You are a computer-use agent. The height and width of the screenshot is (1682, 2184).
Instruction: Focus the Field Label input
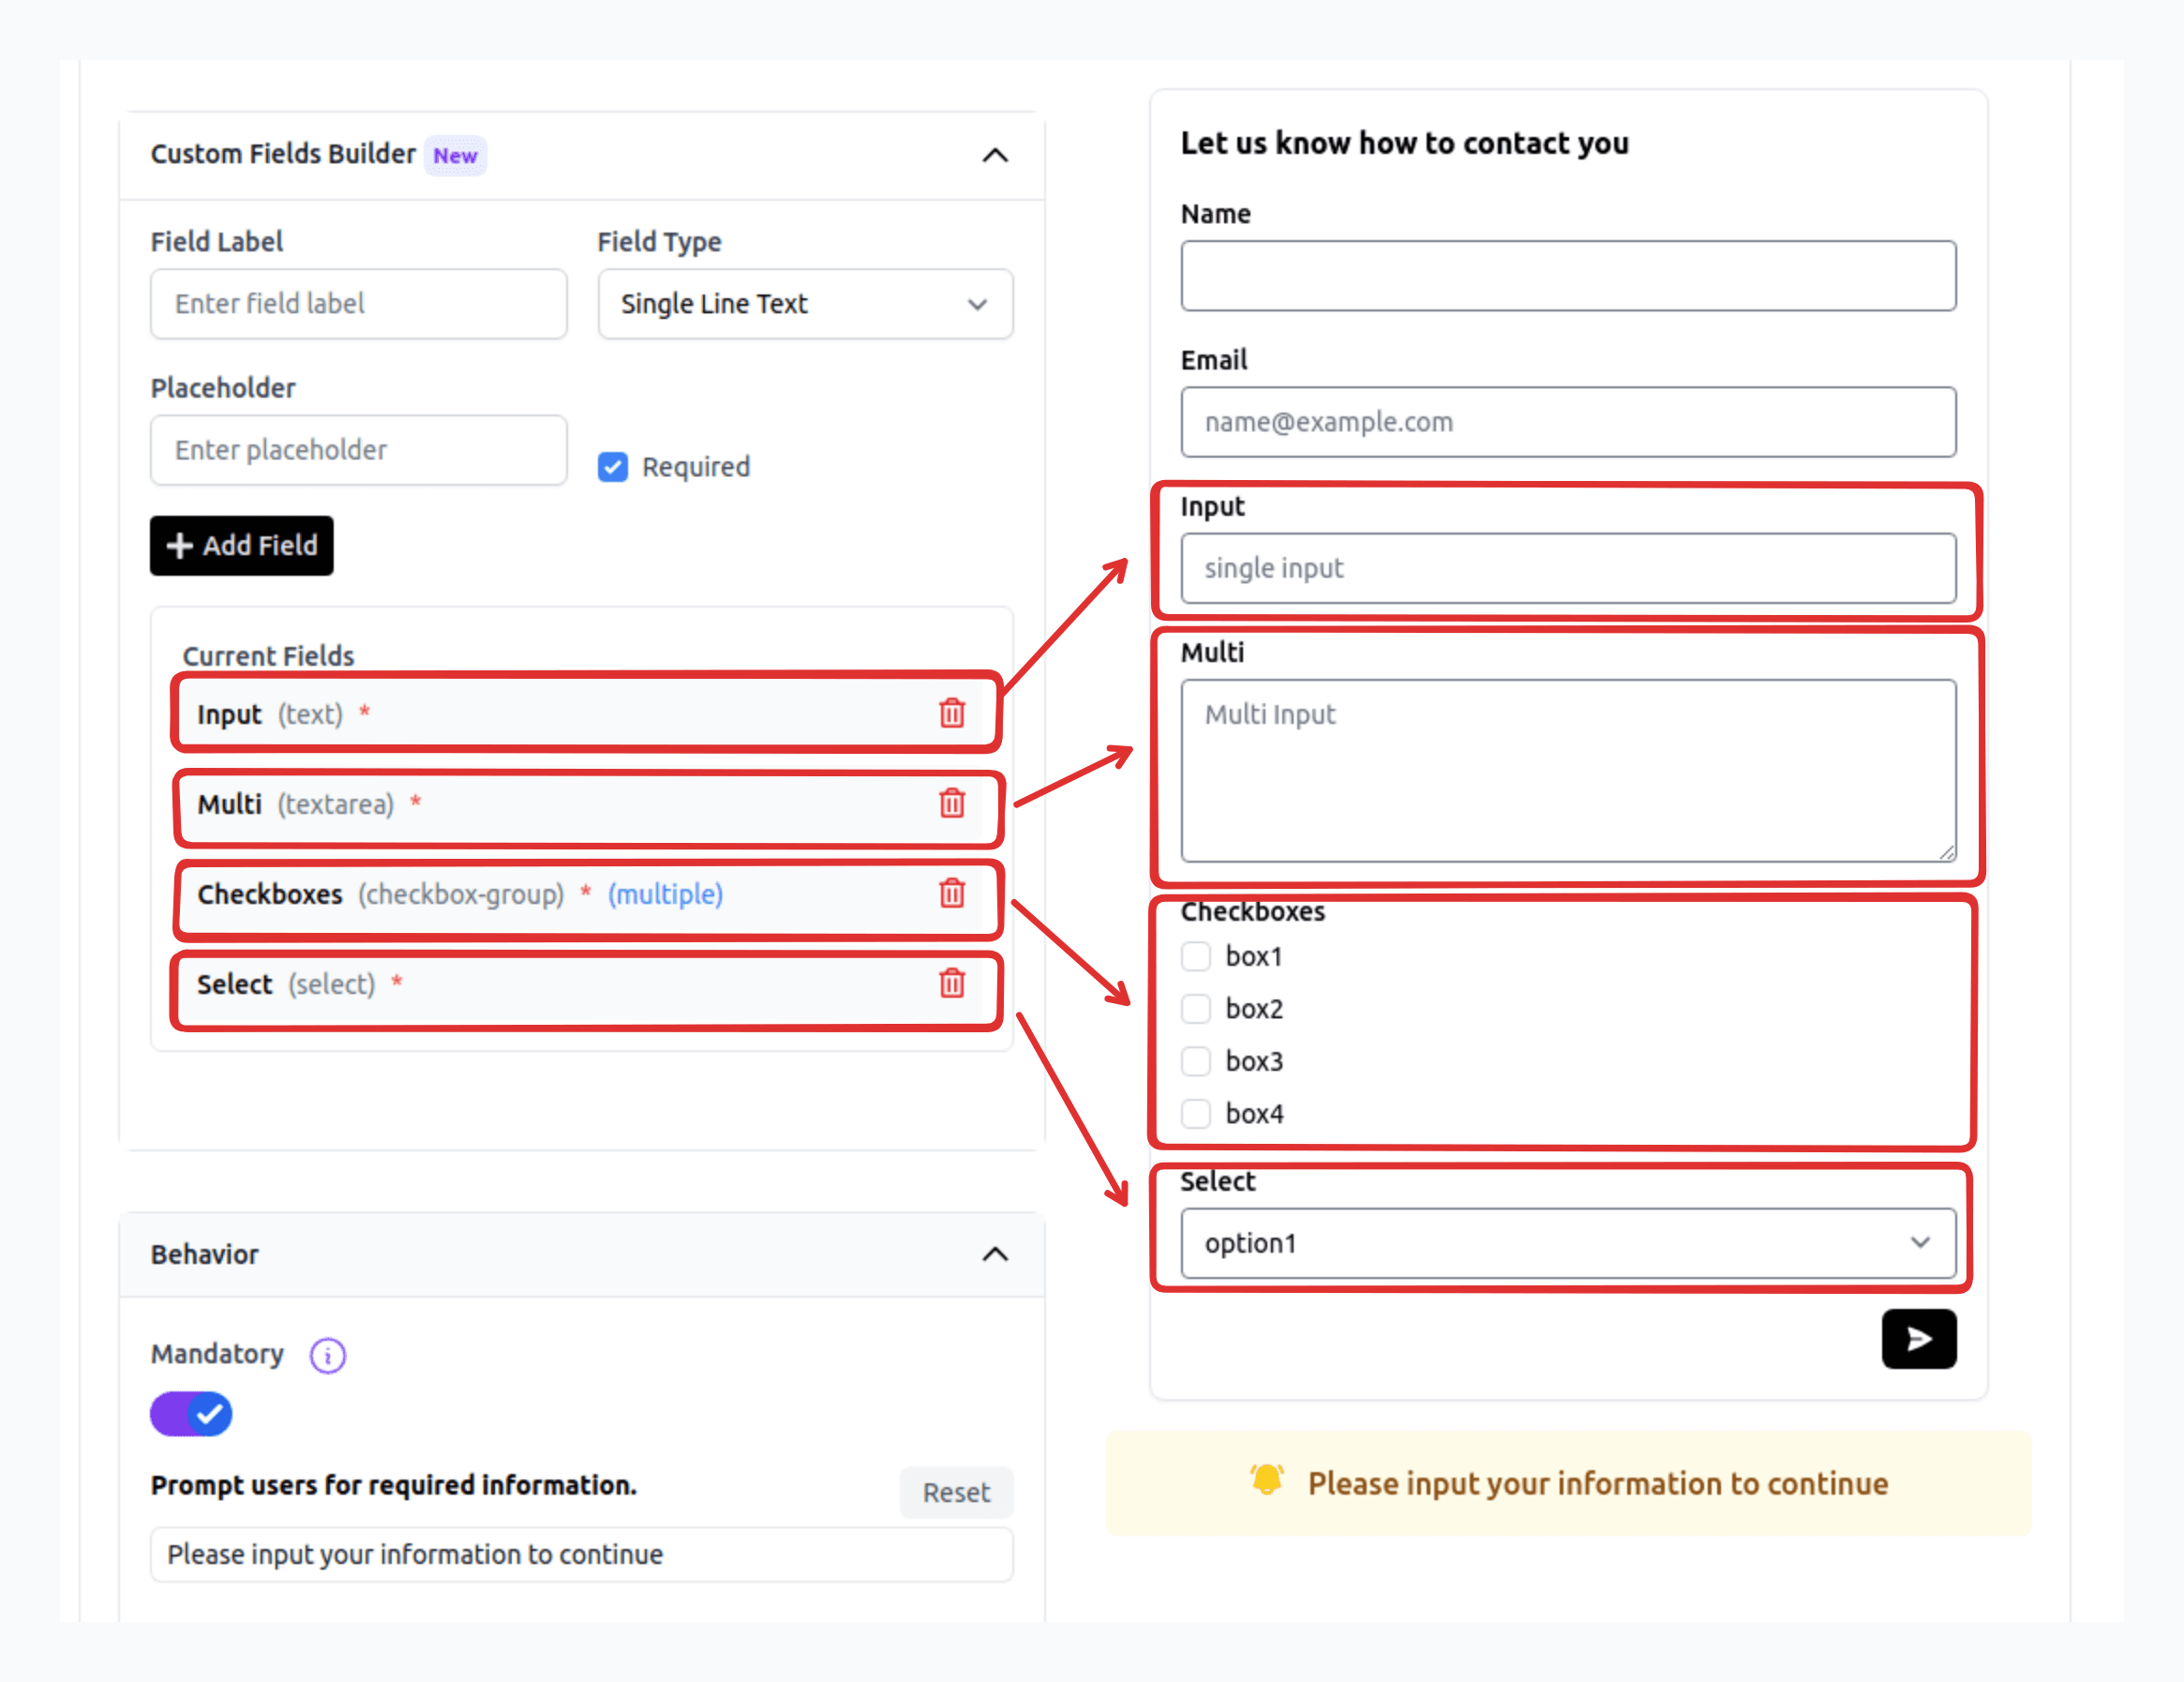click(358, 304)
